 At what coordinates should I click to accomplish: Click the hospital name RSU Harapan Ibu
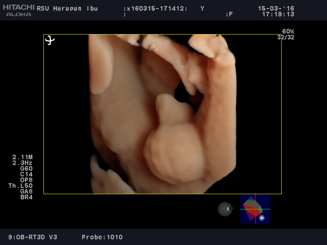(67, 9)
